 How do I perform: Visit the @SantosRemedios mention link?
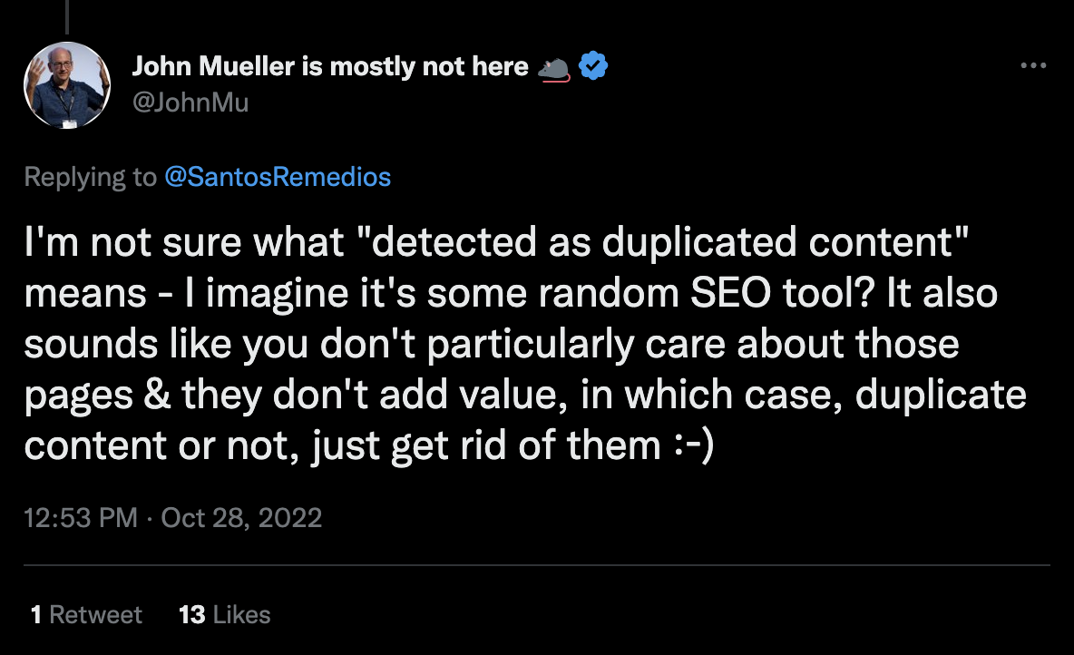[x=278, y=176]
